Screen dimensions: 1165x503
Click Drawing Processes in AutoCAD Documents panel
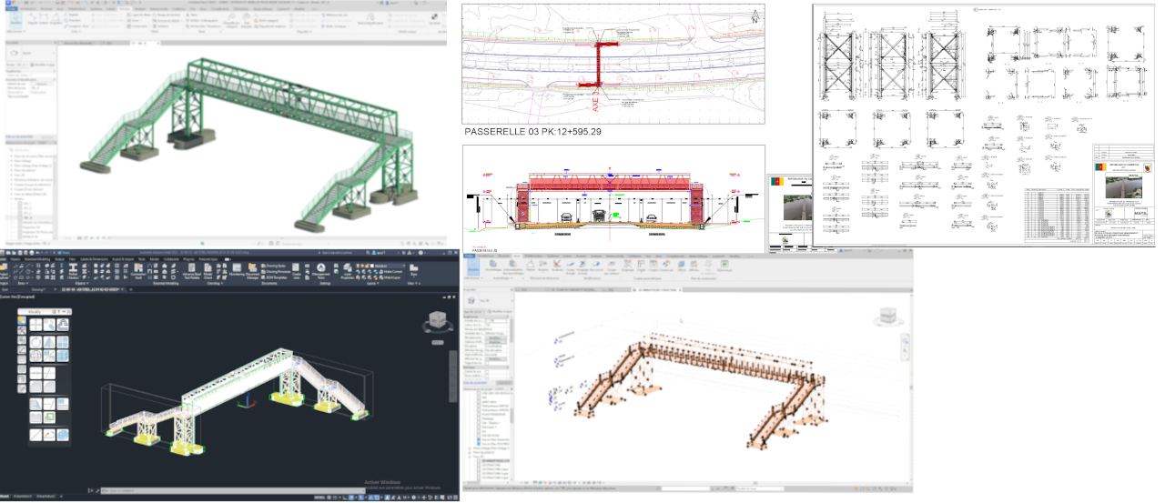(x=277, y=272)
